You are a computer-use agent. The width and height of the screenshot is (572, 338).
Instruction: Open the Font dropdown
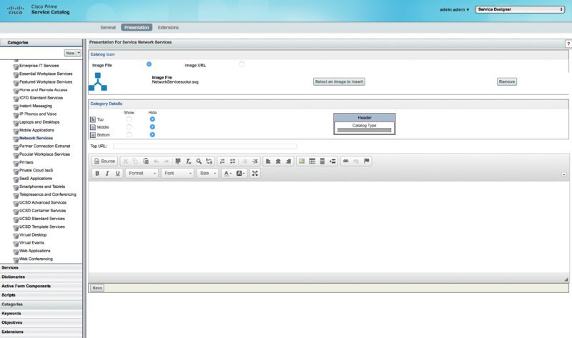pos(177,173)
